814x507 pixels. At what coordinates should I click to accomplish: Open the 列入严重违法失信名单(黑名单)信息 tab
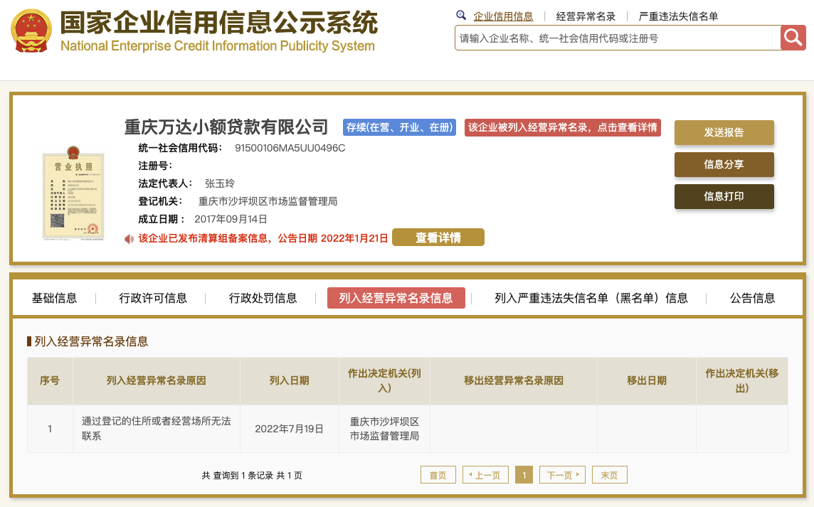[591, 298]
